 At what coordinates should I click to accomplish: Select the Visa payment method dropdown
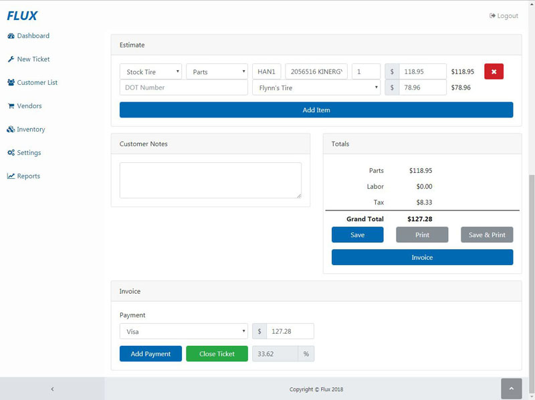[183, 331]
